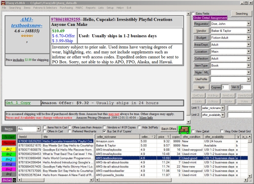This screenshot has height=184, width=254.
Task: Toggle Preferred Merchants checkbox
Action: pyautogui.click(x=70, y=131)
